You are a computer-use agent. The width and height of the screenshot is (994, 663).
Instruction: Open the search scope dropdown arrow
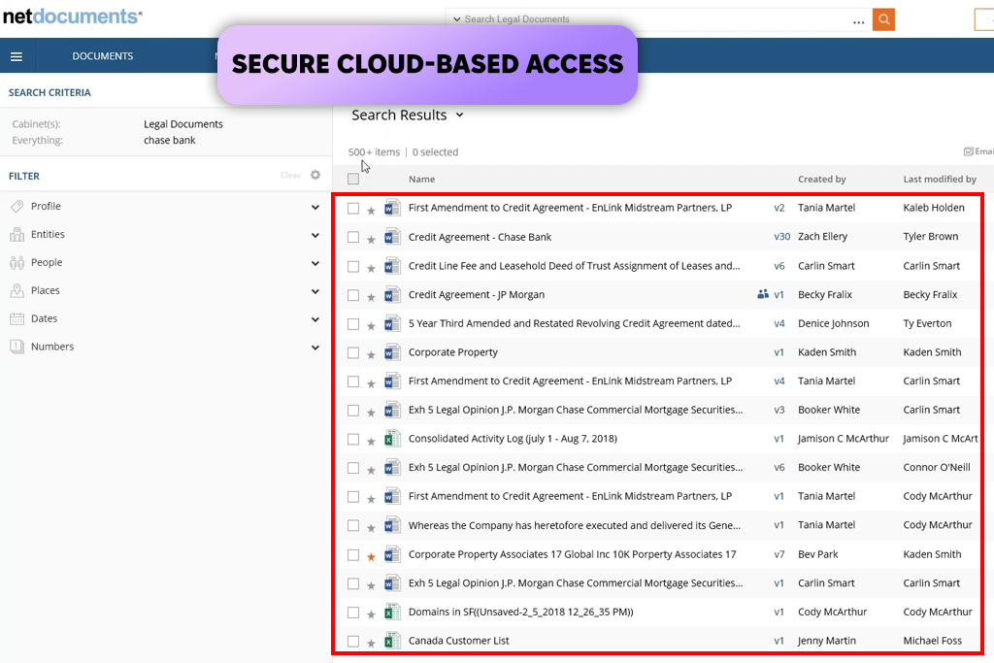click(456, 19)
